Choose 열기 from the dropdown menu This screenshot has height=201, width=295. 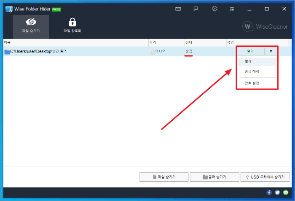[x=257, y=61]
